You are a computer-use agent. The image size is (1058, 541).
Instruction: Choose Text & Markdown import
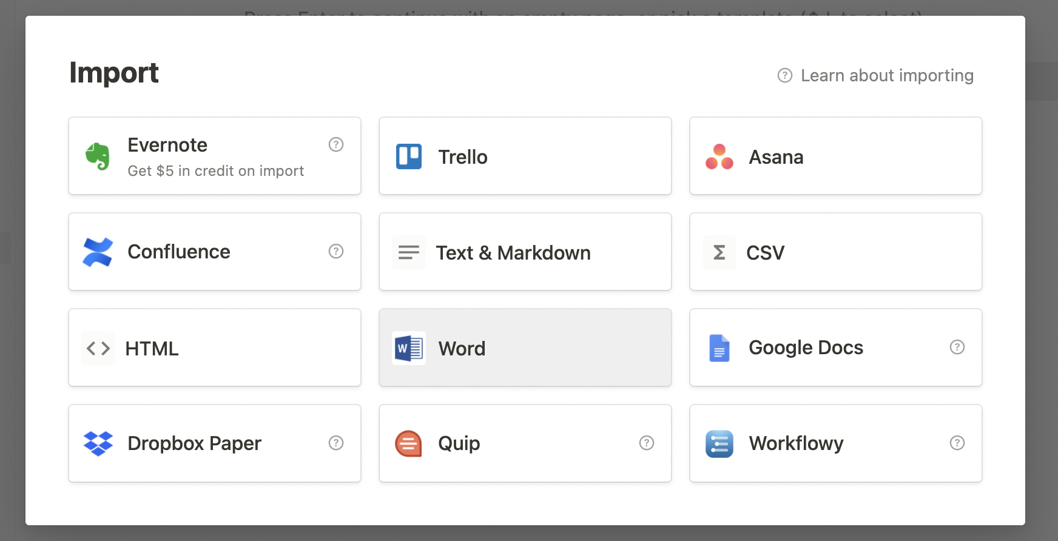pyautogui.click(x=525, y=252)
